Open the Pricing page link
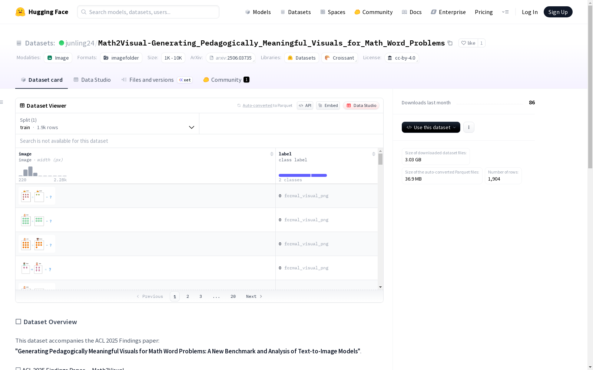The height and width of the screenshot is (370, 593). coord(484,12)
